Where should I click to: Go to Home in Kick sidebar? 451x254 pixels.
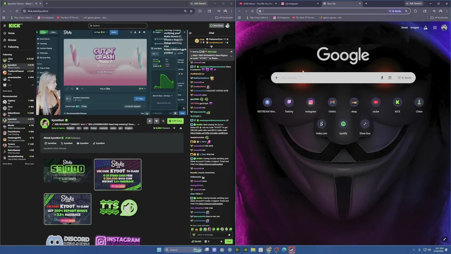[x=11, y=33]
